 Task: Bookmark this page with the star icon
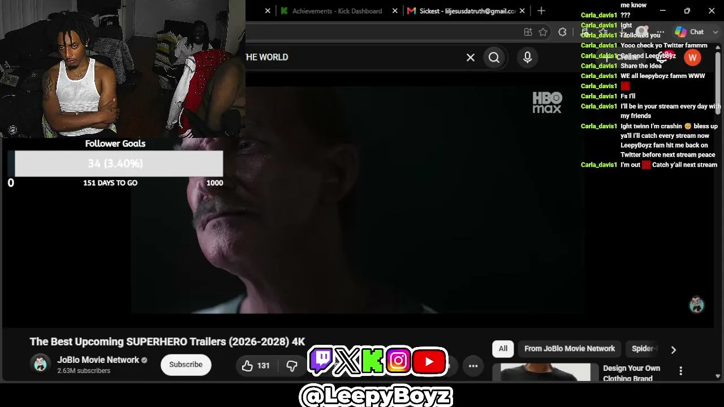[543, 32]
